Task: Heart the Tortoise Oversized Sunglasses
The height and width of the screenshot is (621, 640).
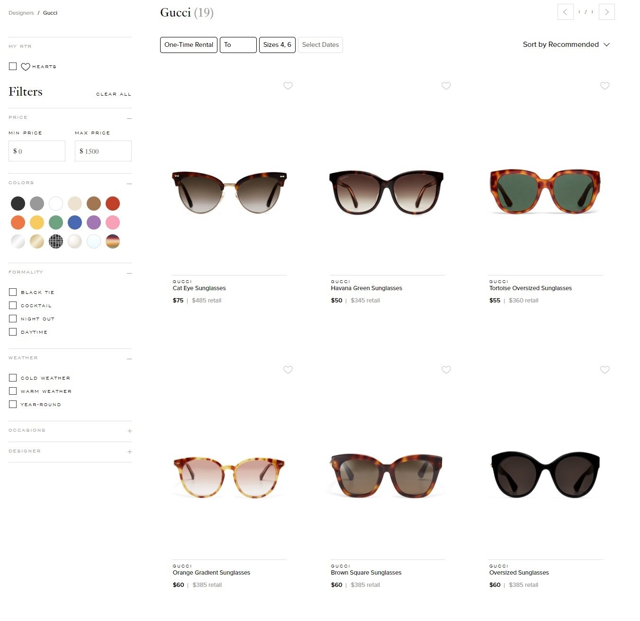Action: [x=605, y=86]
